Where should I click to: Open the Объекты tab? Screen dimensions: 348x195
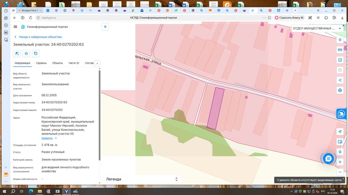point(57,63)
